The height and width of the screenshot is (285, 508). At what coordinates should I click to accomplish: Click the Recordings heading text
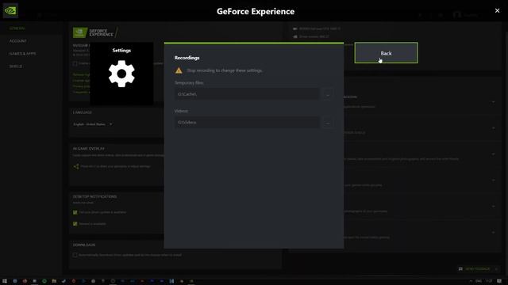[187, 58]
